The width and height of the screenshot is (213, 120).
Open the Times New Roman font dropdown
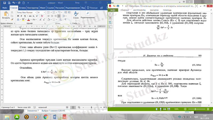(x=26, y=13)
